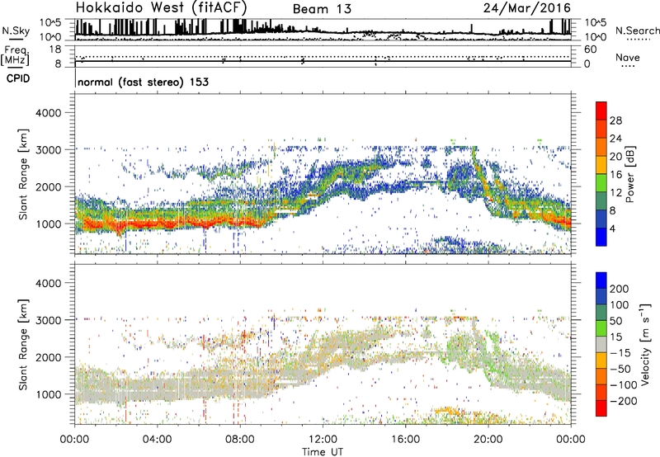Click the '28' power scale value

point(615,120)
